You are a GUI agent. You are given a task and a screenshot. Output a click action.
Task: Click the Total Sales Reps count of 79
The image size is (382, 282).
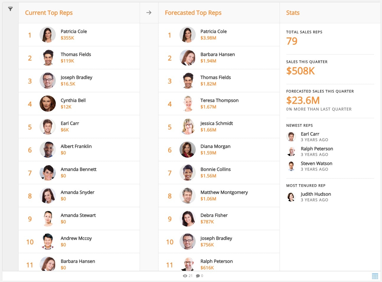292,41
